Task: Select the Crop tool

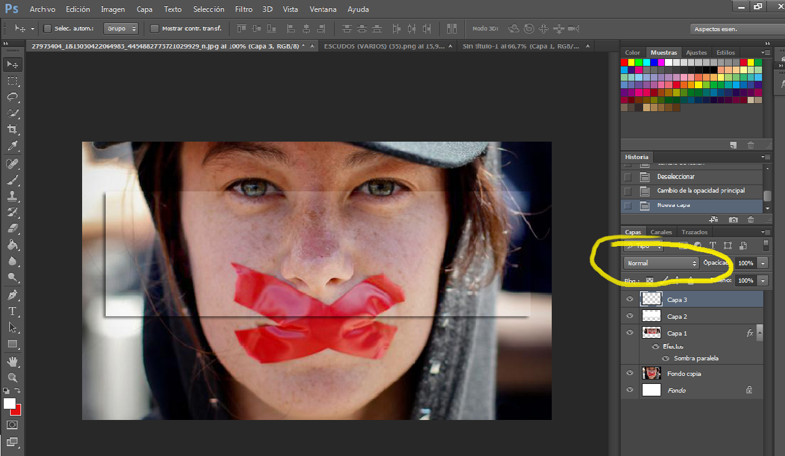Action: [12, 129]
